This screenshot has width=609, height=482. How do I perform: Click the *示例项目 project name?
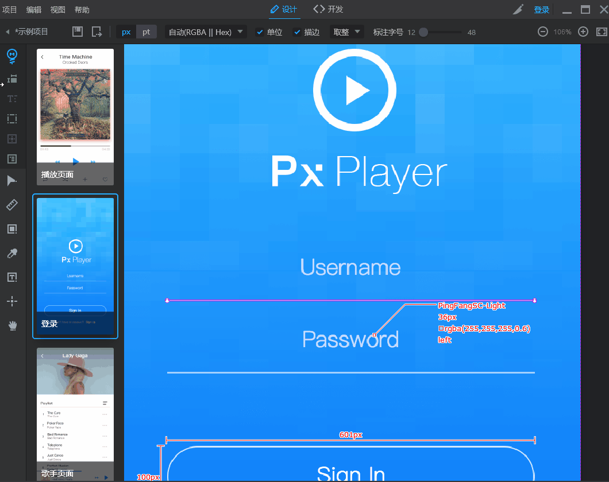tap(32, 32)
